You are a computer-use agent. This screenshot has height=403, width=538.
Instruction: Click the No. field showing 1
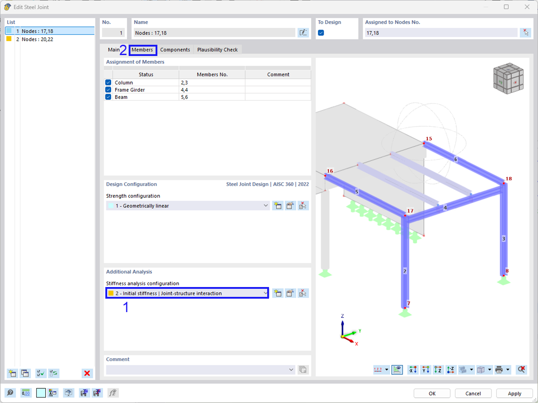click(113, 33)
